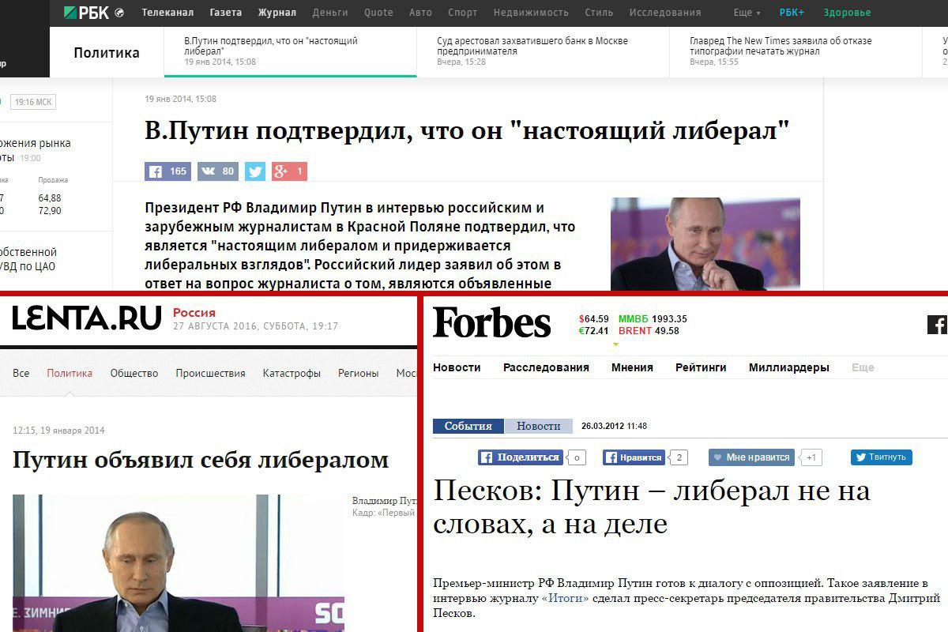
Task: Click the RBC Facebook share icon showing 165
Action: (x=167, y=171)
